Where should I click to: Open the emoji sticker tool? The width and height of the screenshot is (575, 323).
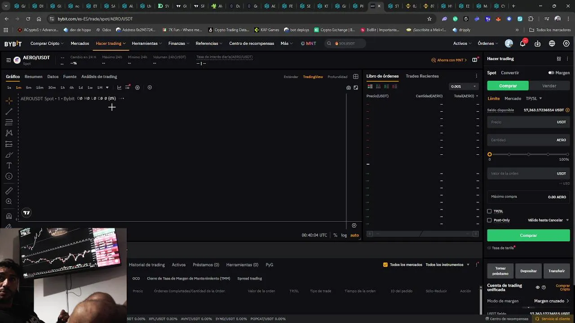[x=9, y=176]
